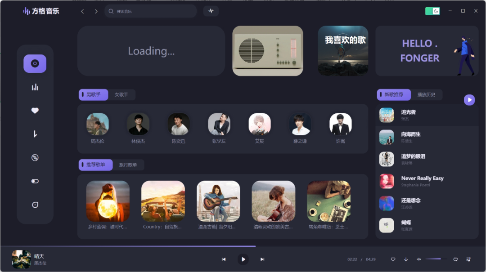Go forward with the right chevron arrow
The image size is (486, 272).
tap(96, 11)
